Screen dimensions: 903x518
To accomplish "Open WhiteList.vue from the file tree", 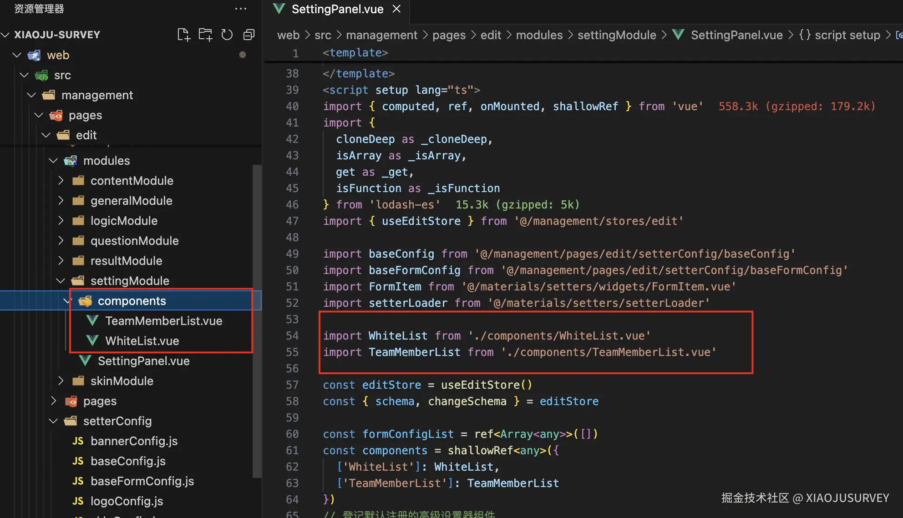I will [x=142, y=341].
